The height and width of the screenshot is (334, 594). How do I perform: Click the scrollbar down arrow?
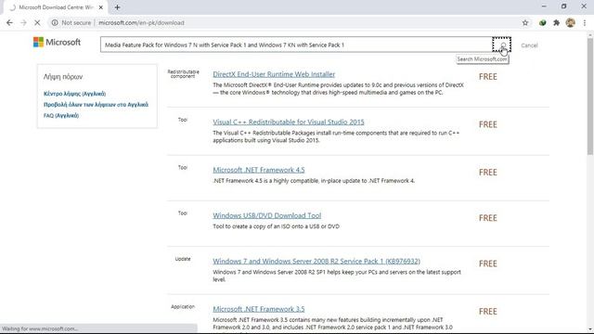[x=590, y=330]
